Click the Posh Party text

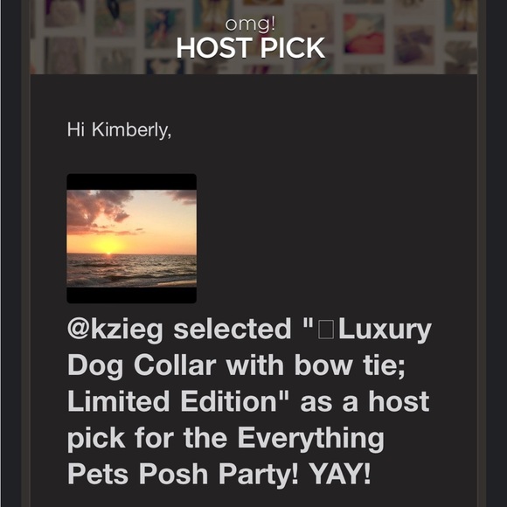pos(219,475)
